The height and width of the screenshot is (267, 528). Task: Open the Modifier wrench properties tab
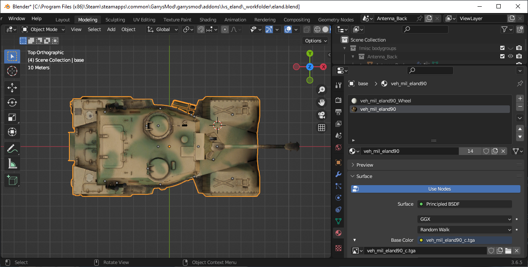(338, 174)
